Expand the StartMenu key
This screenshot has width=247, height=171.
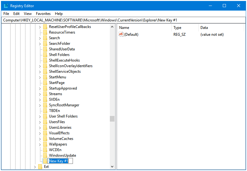tap(40, 77)
